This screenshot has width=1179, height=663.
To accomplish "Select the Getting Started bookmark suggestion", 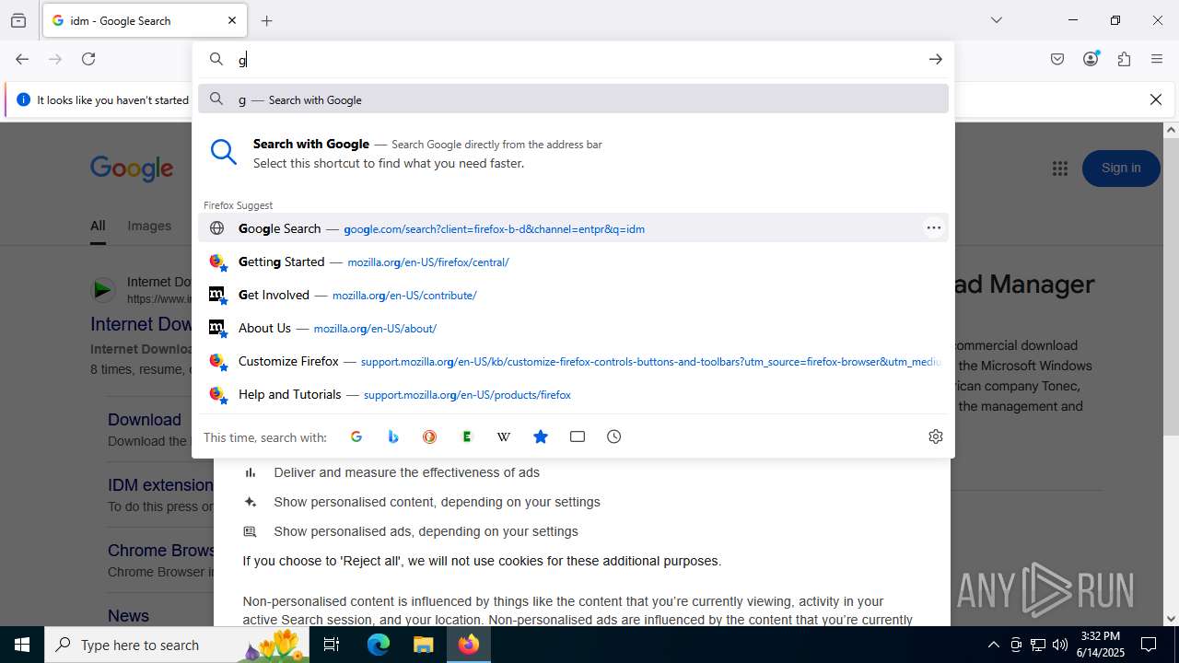I will [573, 262].
